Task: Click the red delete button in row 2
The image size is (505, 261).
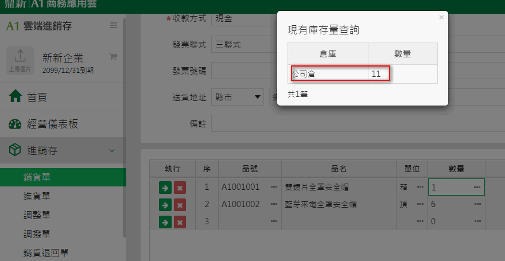Action: (x=180, y=205)
